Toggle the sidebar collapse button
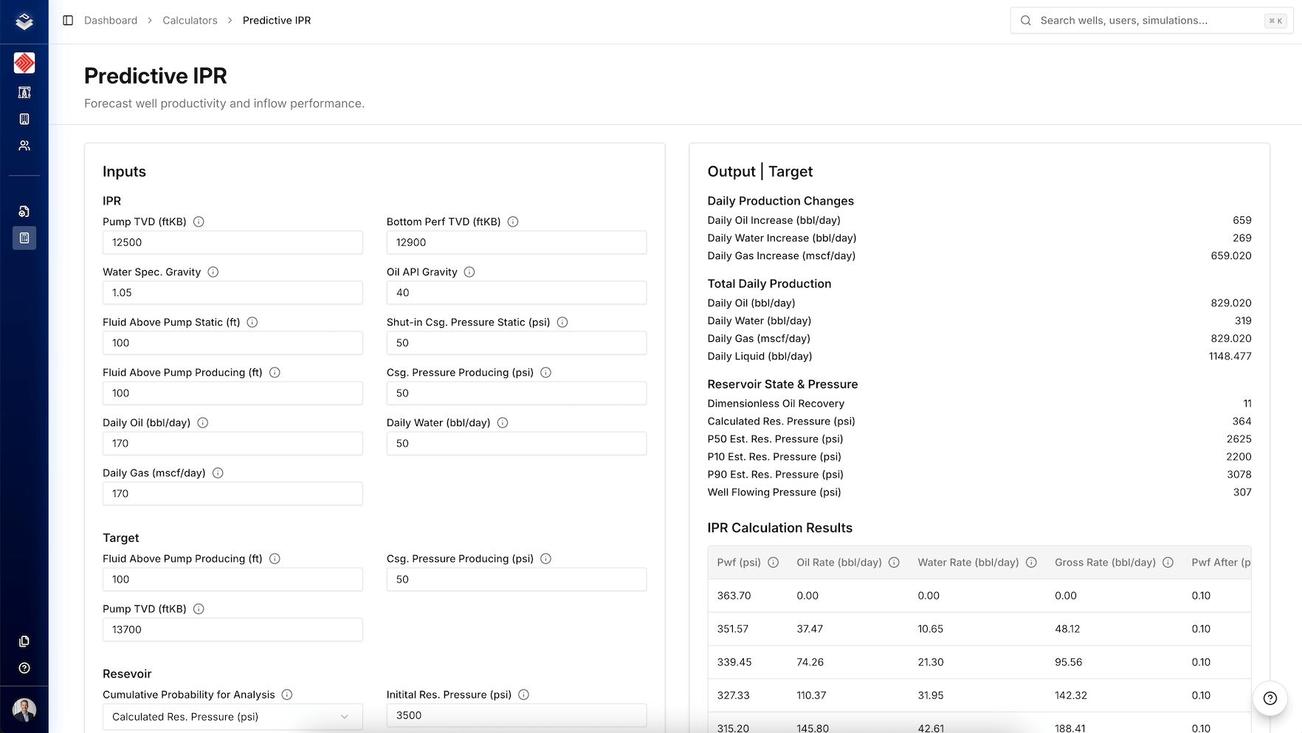Viewport: 1302px width, 733px height. tap(68, 20)
